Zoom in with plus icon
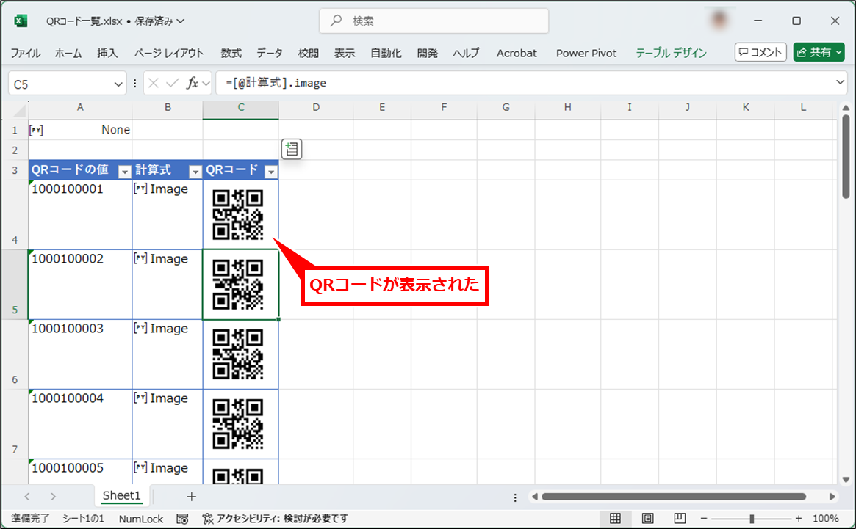Screen dimensions: 856x529 (799, 519)
